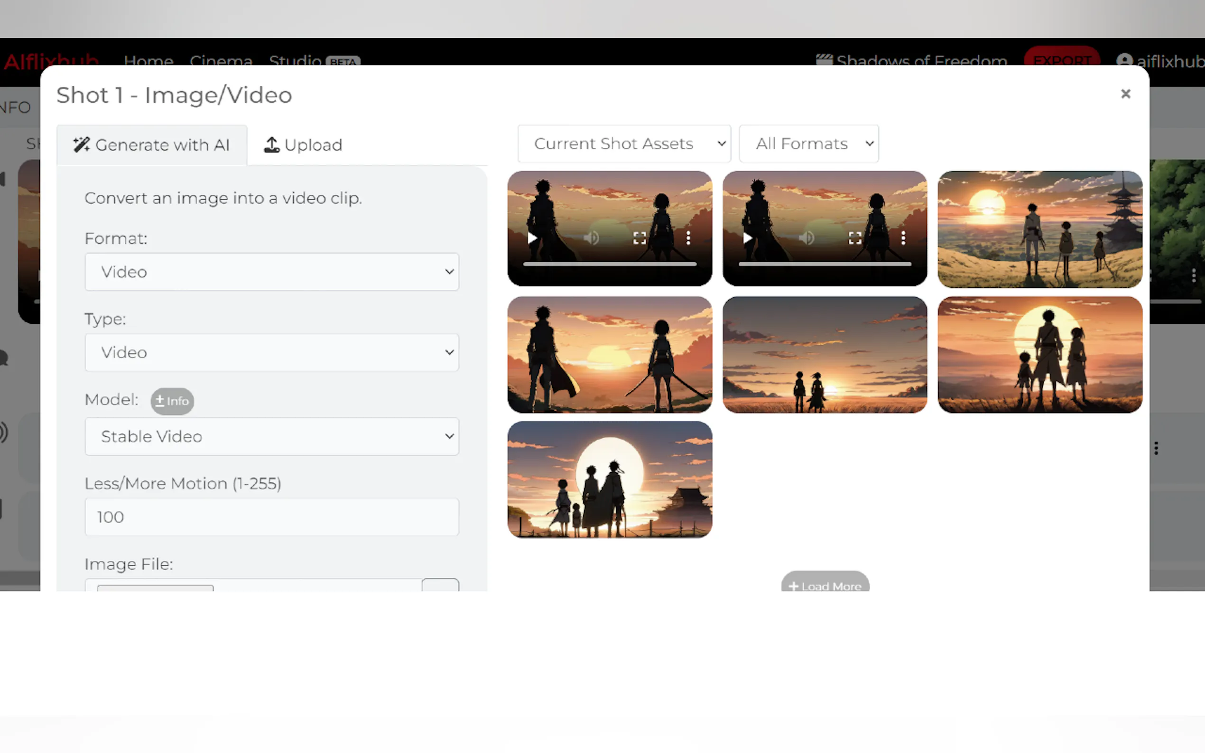
Task: Play the first video asset
Action: coord(531,238)
